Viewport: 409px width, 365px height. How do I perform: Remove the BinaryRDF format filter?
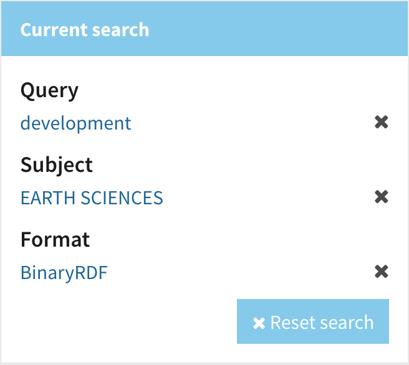pyautogui.click(x=381, y=272)
